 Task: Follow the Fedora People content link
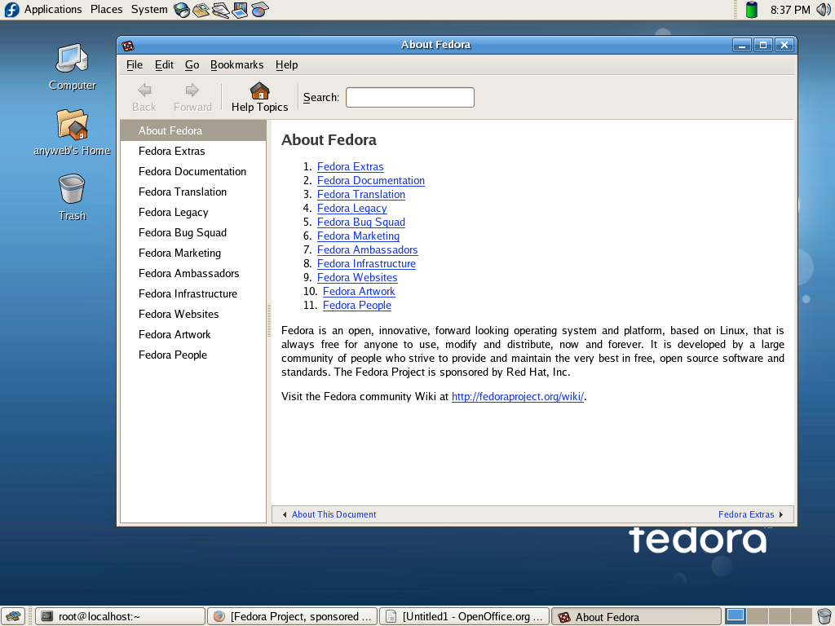357,305
